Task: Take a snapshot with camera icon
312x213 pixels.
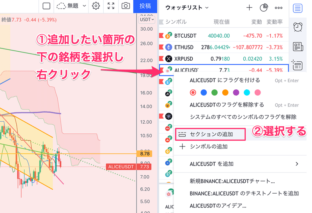Action: click(x=126, y=6)
